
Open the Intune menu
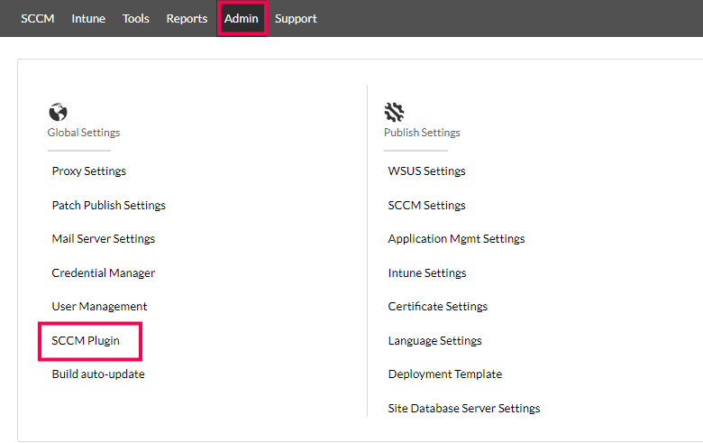coord(88,18)
